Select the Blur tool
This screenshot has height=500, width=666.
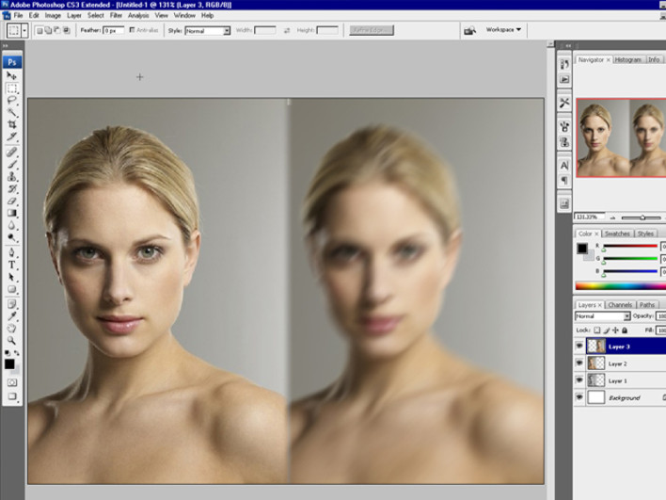[12, 225]
